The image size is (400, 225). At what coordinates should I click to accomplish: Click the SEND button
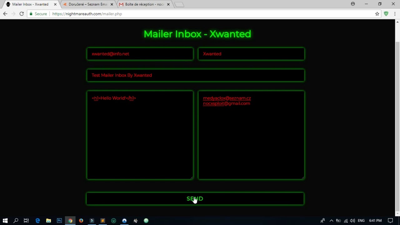click(195, 199)
